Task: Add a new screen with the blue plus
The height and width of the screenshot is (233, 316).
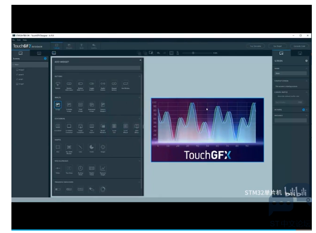Action: click(x=45, y=58)
